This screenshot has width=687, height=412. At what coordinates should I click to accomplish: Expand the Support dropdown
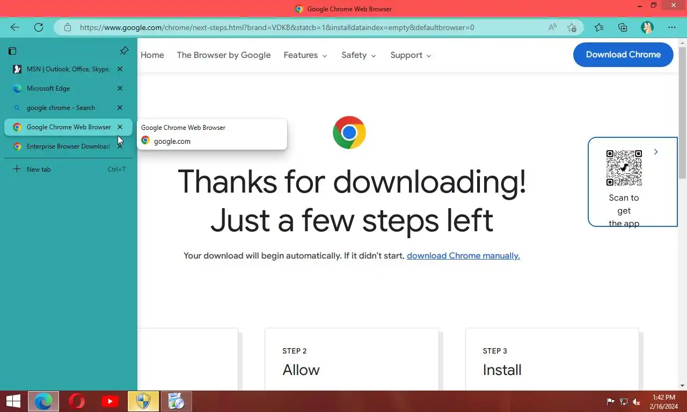(x=411, y=55)
